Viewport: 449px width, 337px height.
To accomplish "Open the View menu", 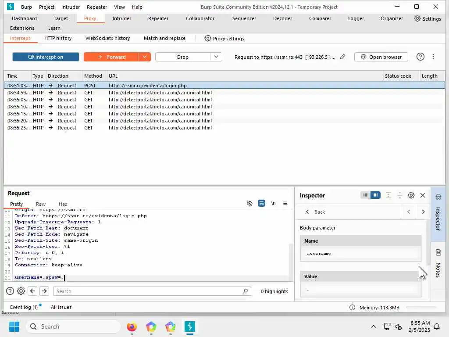I will 119,7.
